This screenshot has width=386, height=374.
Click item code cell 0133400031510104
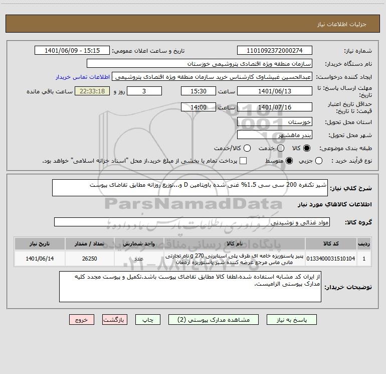(x=331, y=259)
